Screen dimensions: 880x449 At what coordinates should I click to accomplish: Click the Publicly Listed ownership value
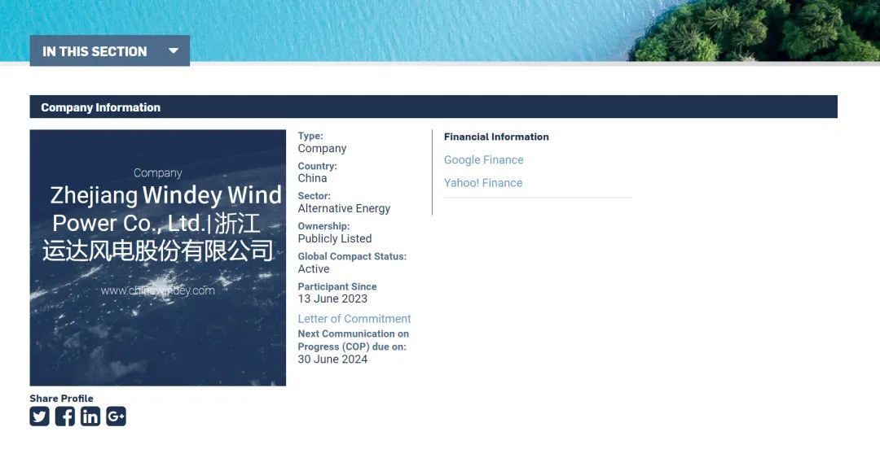pyautogui.click(x=334, y=238)
